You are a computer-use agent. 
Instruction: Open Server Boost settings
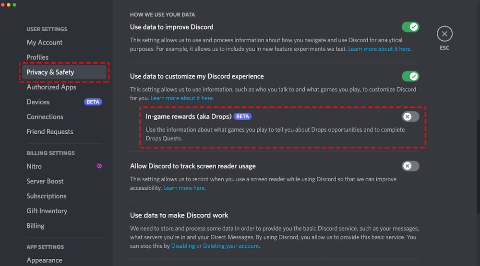[45, 181]
